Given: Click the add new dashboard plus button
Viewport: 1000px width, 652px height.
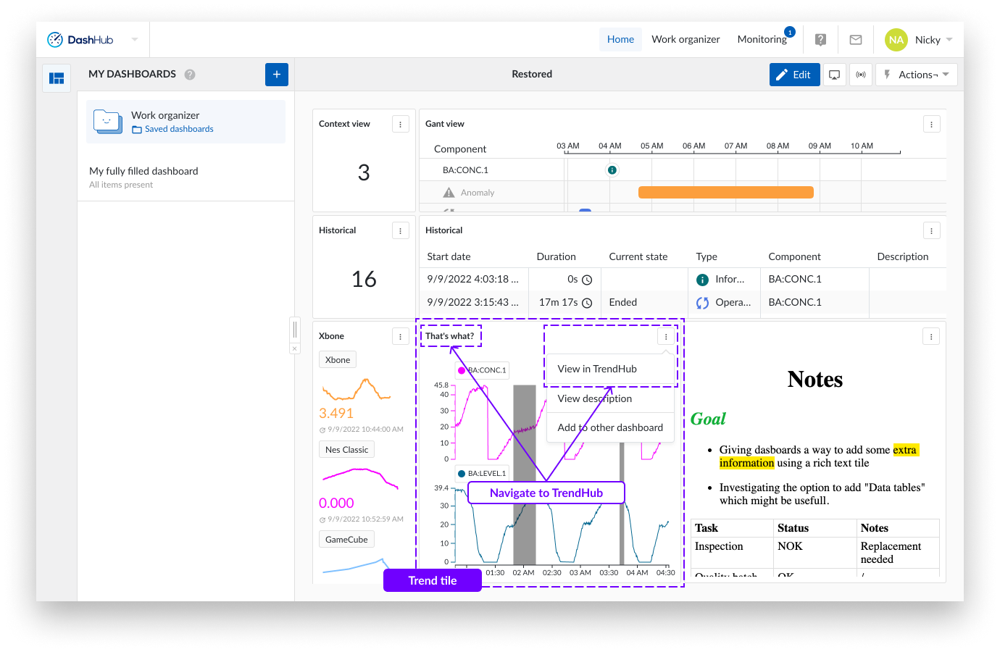Looking at the screenshot, I should pos(277,75).
